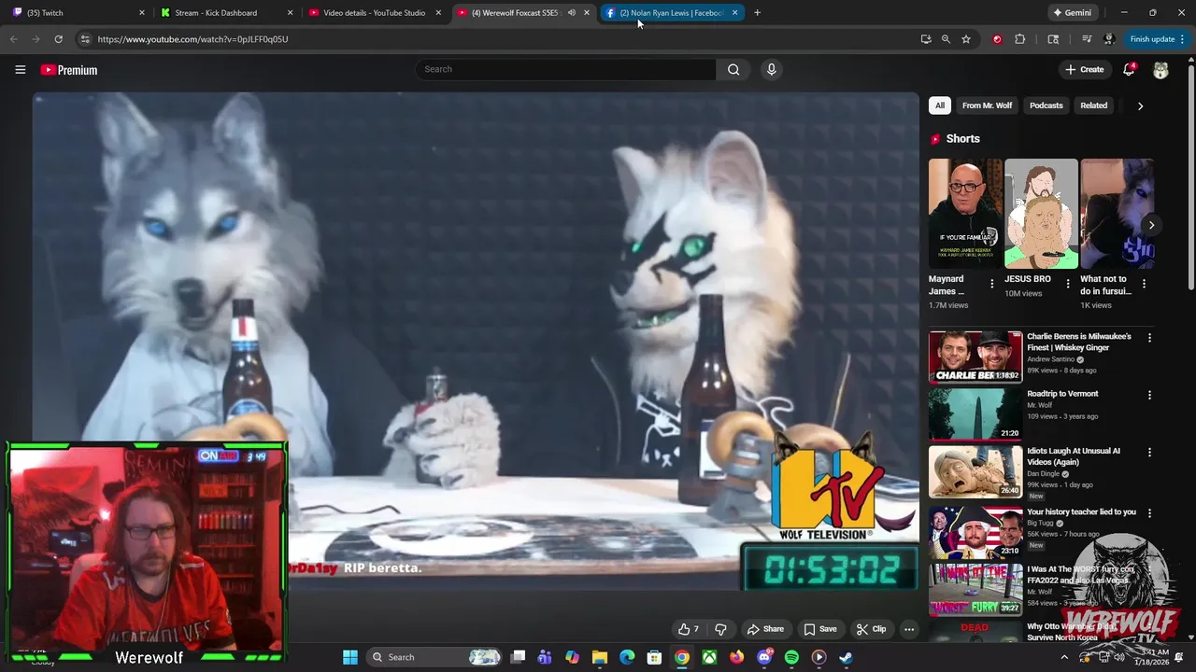Open Gemini button in Chrome title bar

tap(1072, 13)
